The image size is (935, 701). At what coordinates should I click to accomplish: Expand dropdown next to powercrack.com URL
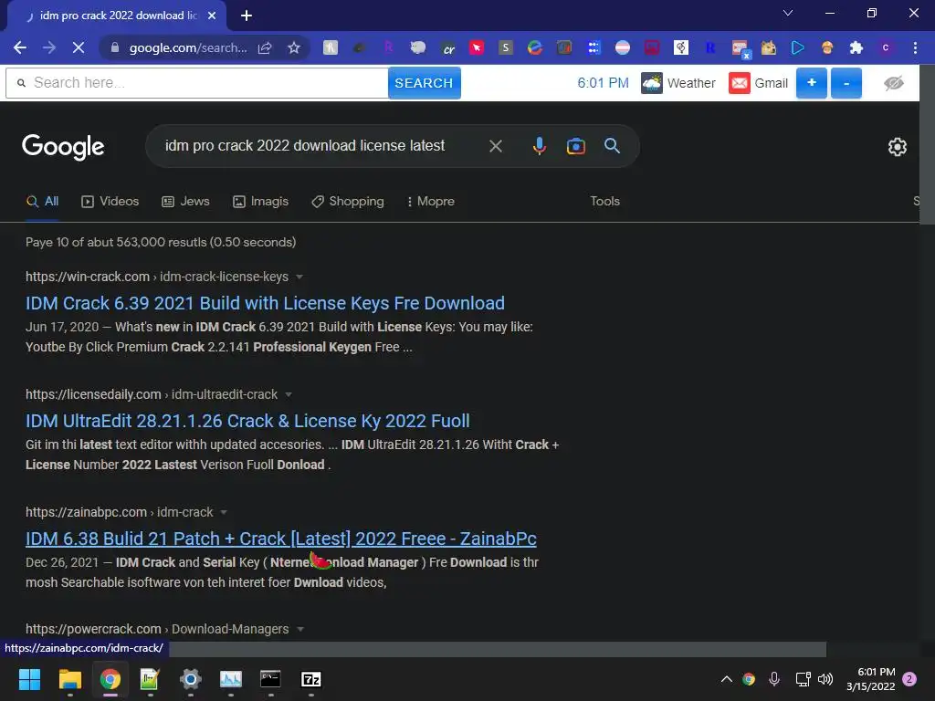299,630
